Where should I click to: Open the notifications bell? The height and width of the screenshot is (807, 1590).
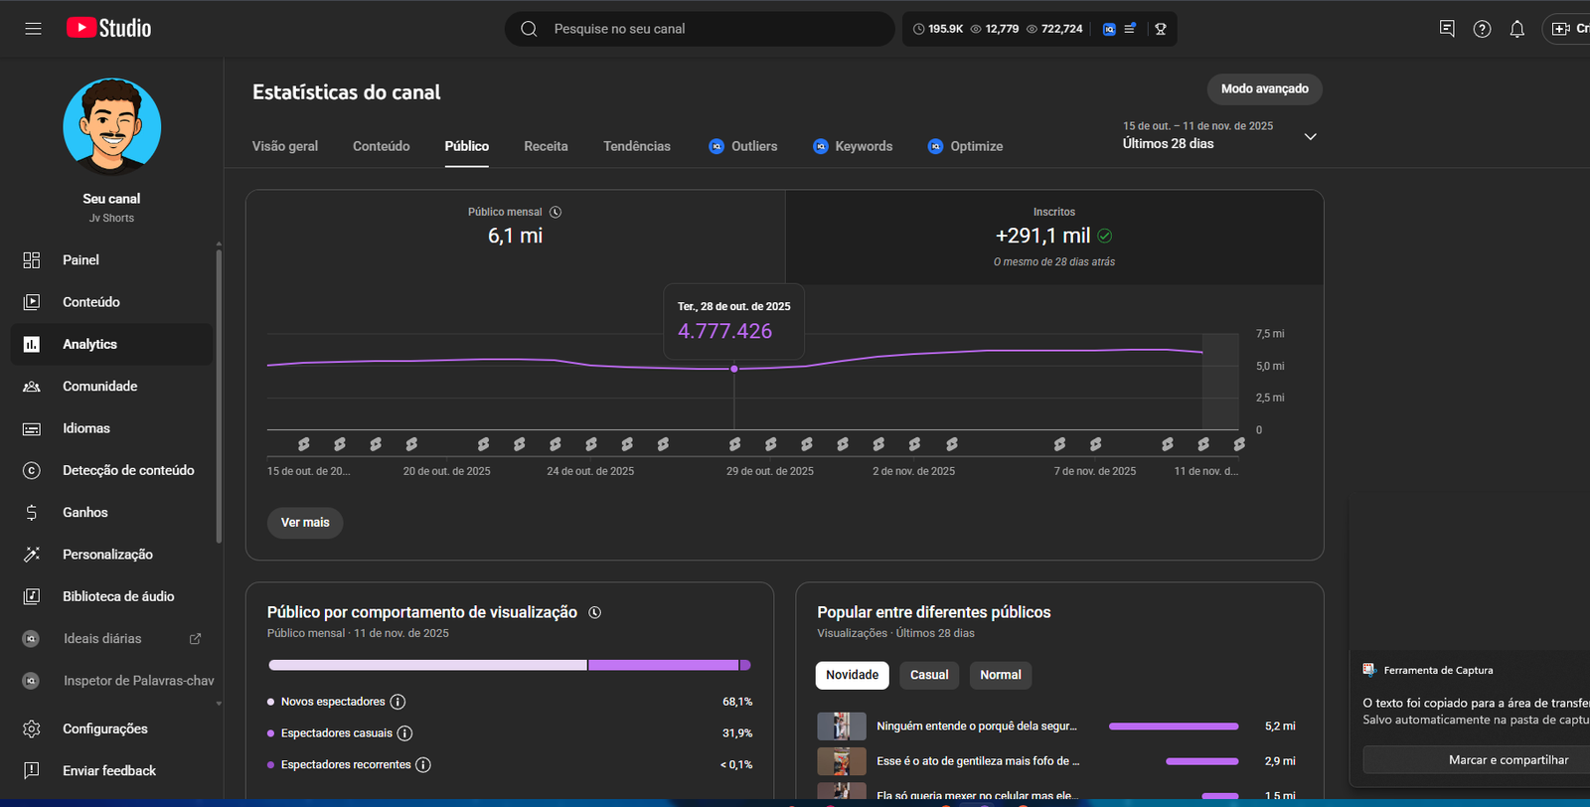(1516, 29)
